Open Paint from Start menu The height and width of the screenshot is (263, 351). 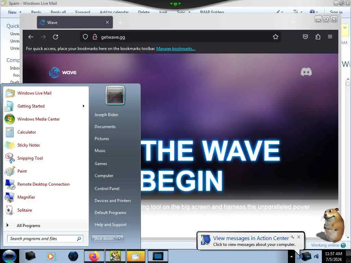coord(46,171)
